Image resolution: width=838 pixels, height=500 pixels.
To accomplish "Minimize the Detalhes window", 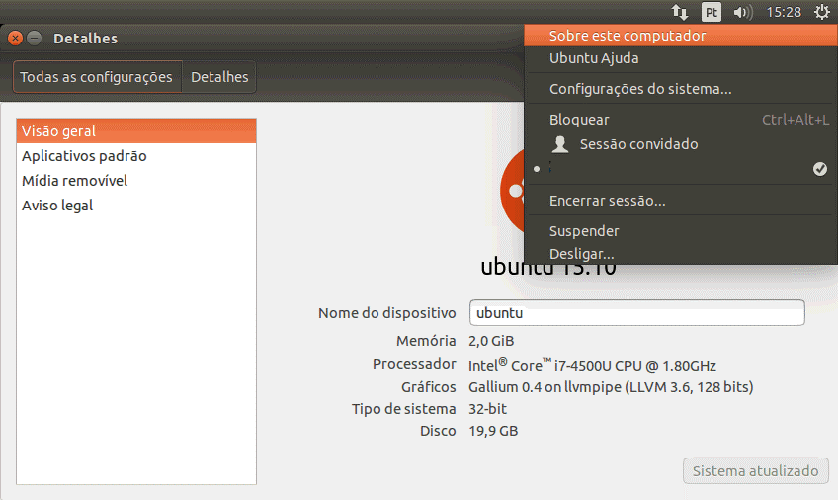I will point(35,39).
